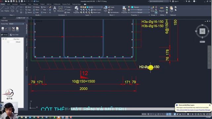Select the Arc tool
Image resolution: width=212 pixels, height=119 pixels.
tap(18, 9)
